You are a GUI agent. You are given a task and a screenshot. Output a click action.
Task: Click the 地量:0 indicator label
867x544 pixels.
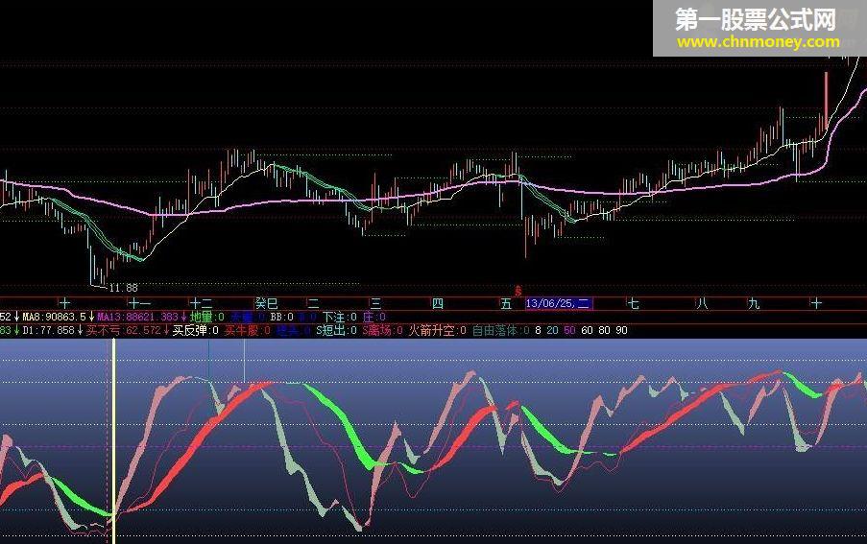[x=206, y=317]
